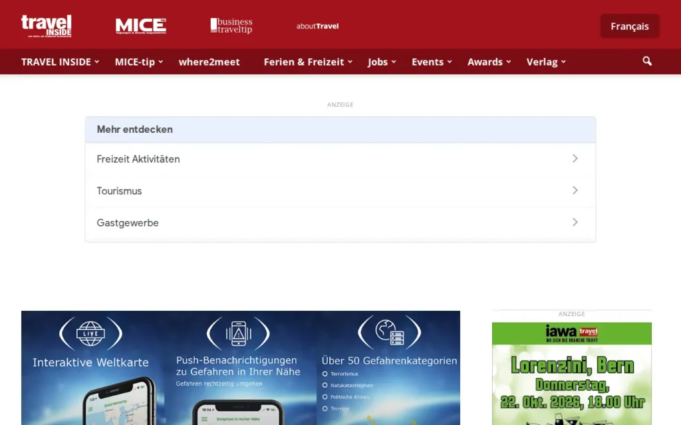Open the Tourismus link
The image size is (681, 425).
(x=340, y=191)
